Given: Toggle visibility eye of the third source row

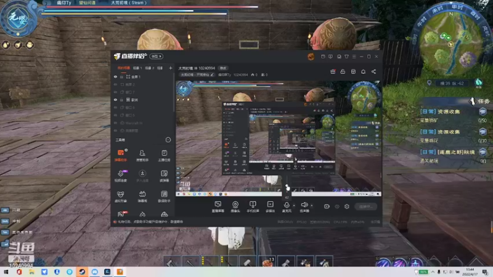Looking at the screenshot, I should [x=115, y=92].
